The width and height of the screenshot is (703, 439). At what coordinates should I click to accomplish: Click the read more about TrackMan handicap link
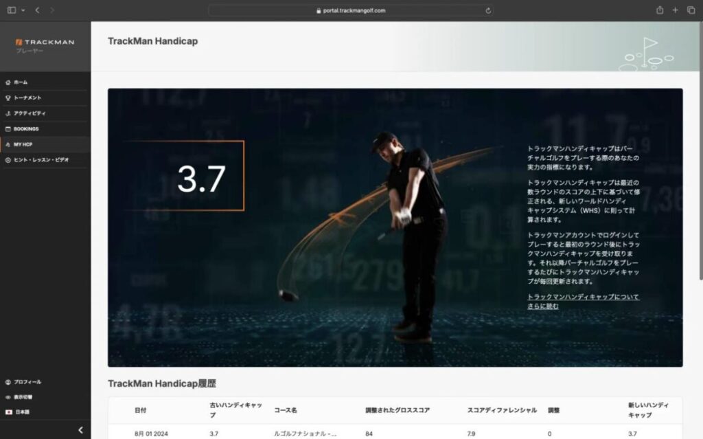[583, 302]
